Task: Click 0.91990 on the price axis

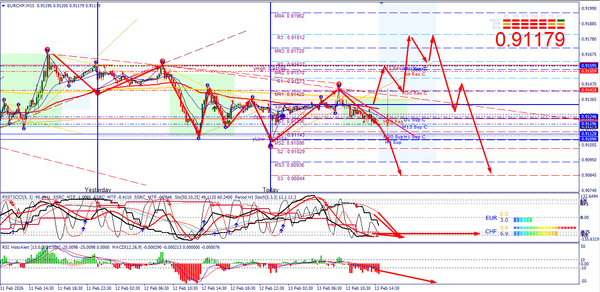Action: 589,9
